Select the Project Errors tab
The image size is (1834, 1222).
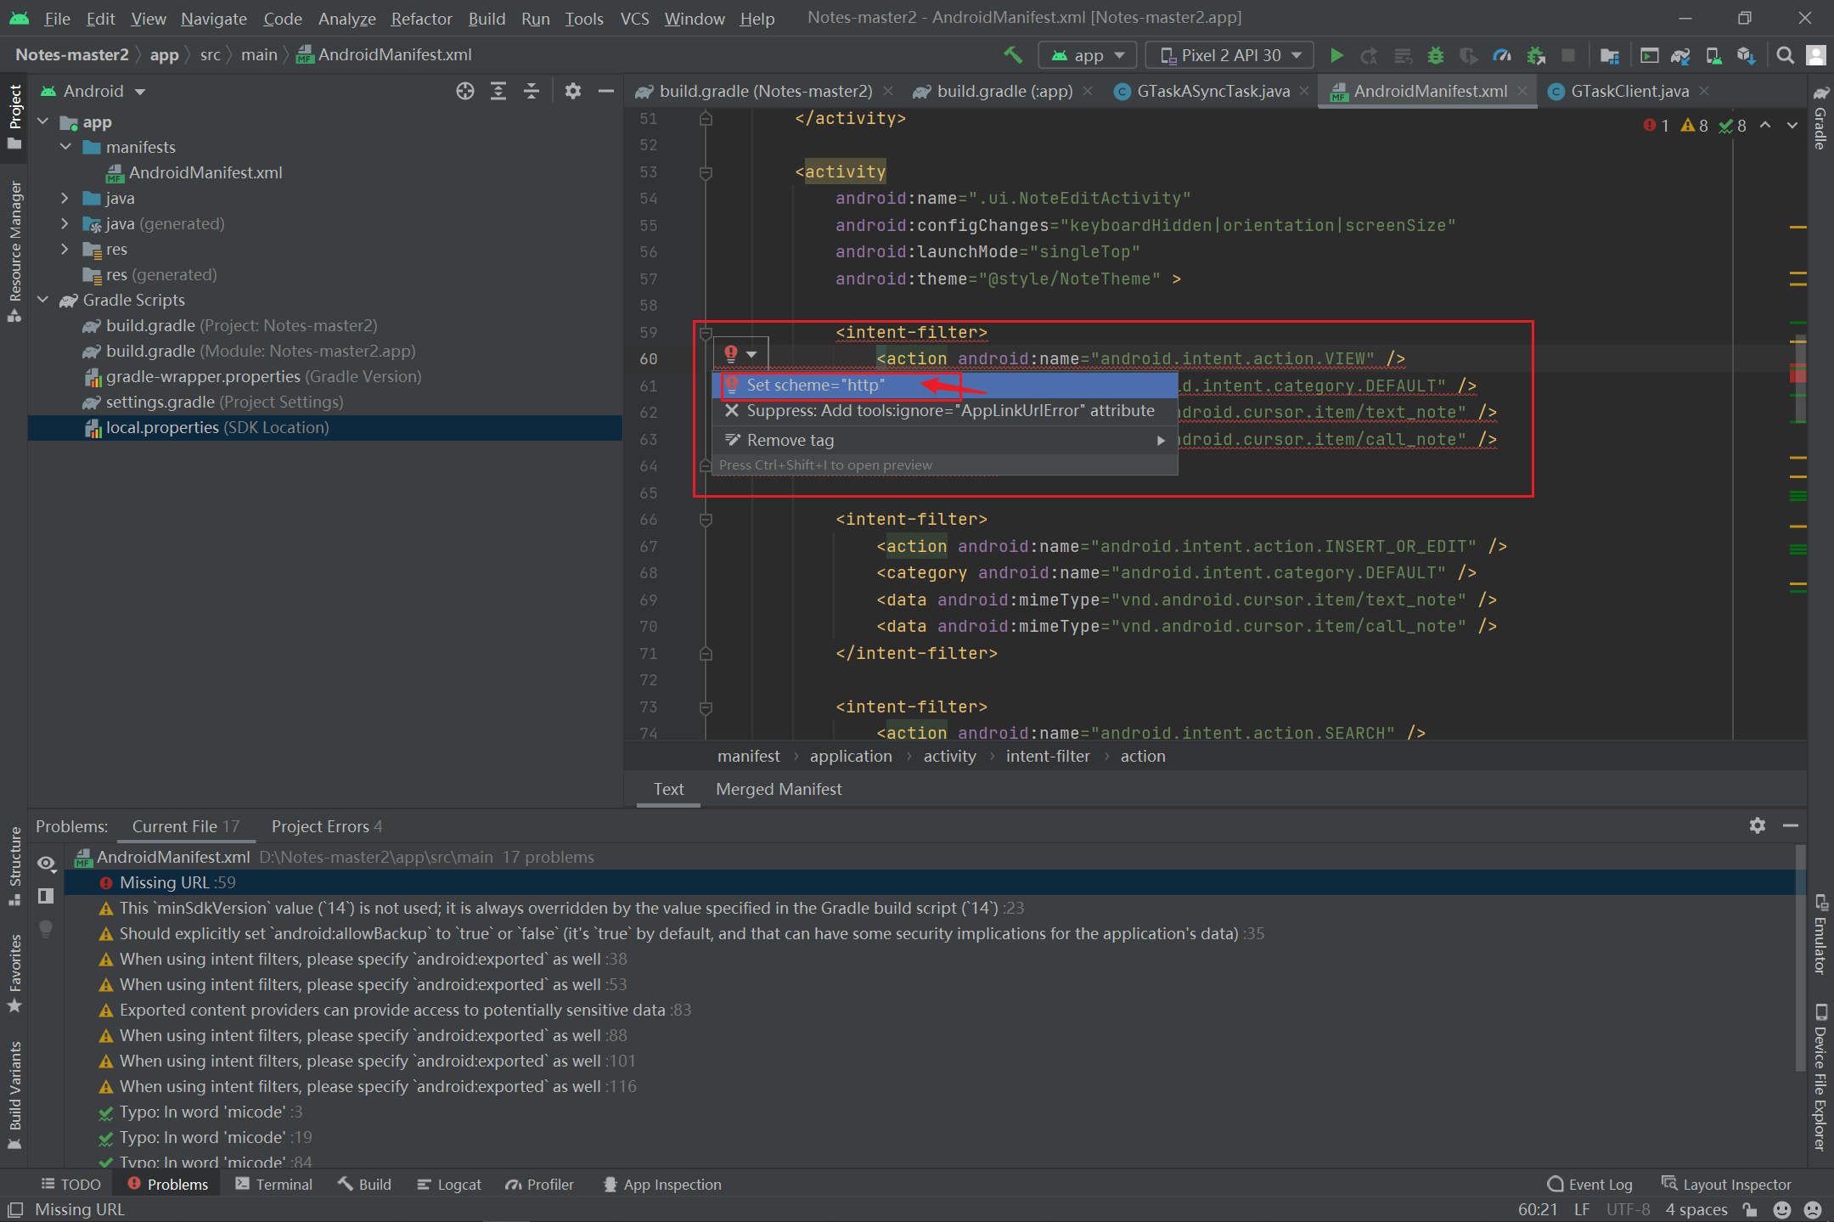(x=327, y=826)
